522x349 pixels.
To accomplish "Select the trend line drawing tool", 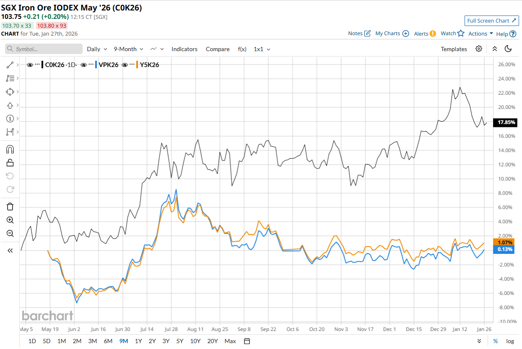I will (10, 65).
